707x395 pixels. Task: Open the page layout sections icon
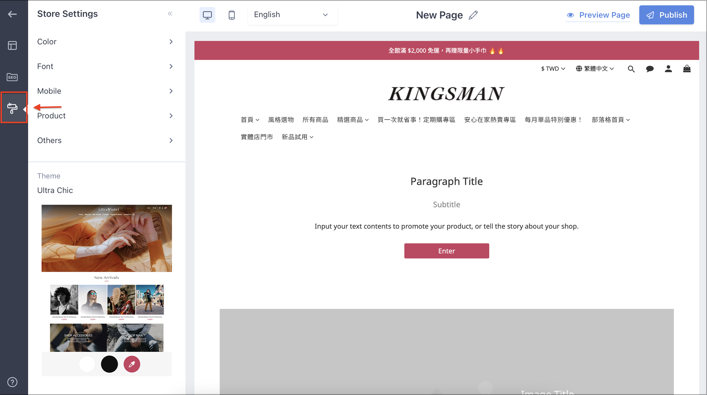[12, 45]
